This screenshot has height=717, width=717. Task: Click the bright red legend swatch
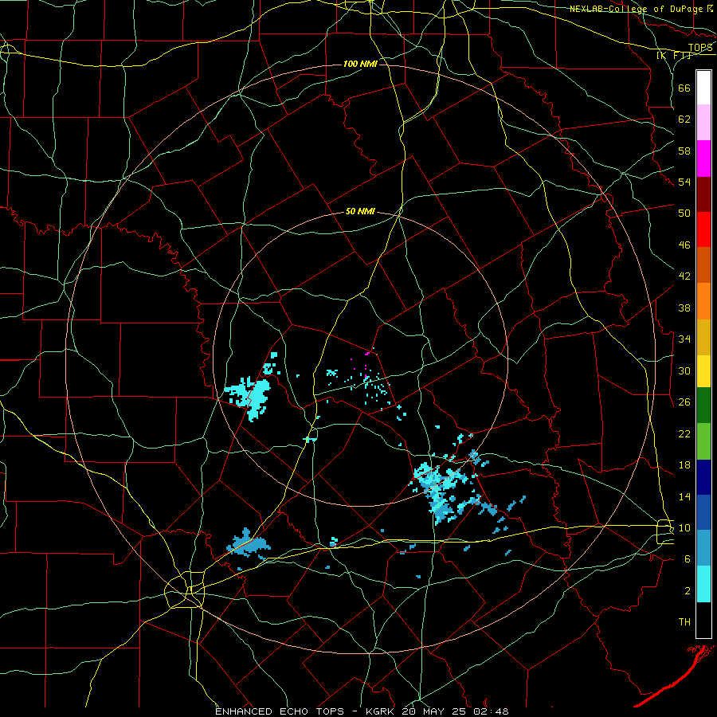point(703,229)
